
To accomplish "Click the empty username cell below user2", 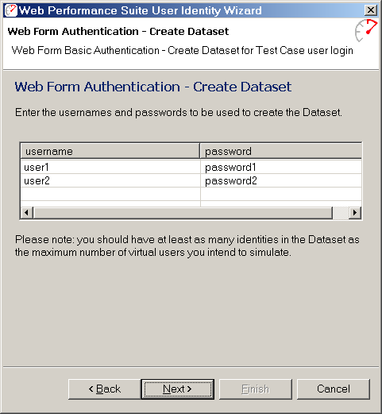I will point(110,194).
